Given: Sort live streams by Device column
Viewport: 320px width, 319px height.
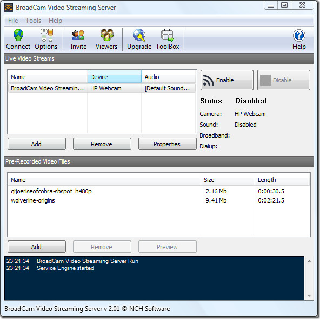Looking at the screenshot, I should [x=115, y=77].
